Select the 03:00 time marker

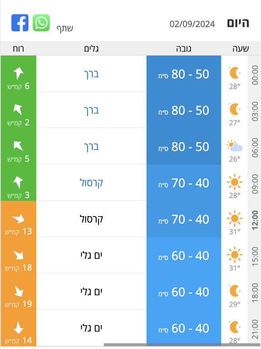(255, 111)
